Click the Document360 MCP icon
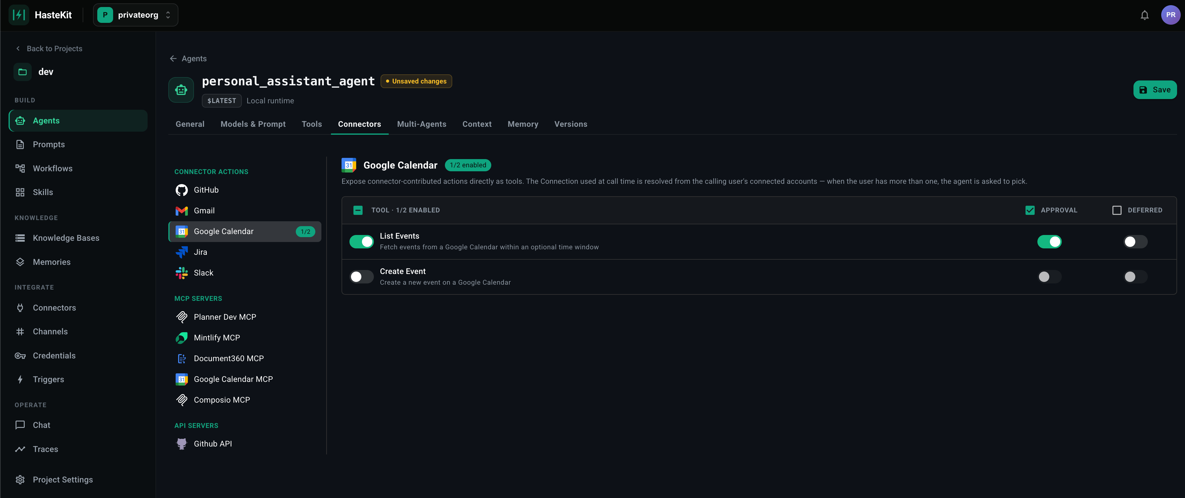The height and width of the screenshot is (498, 1185). tap(181, 358)
